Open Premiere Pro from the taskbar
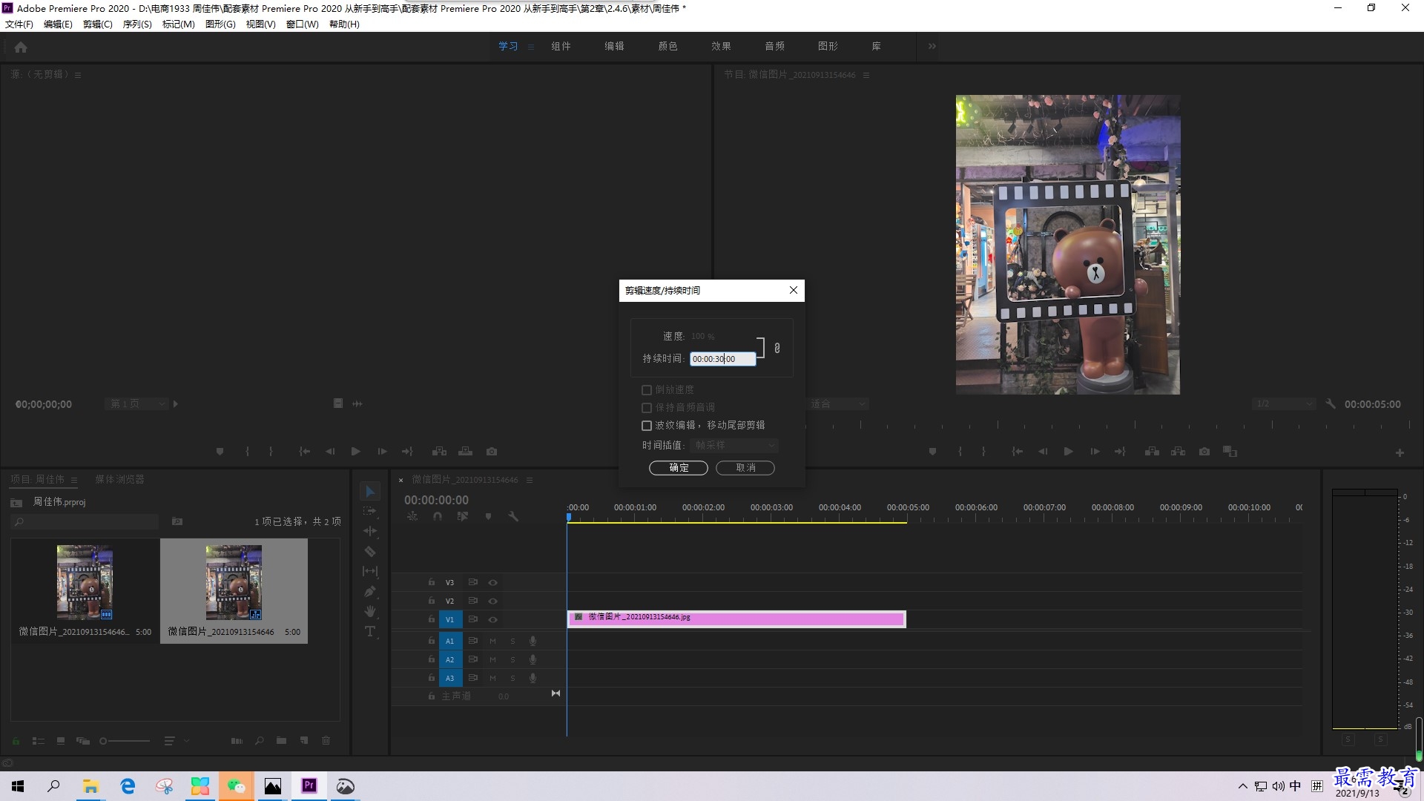The width and height of the screenshot is (1424, 801). pos(309,785)
